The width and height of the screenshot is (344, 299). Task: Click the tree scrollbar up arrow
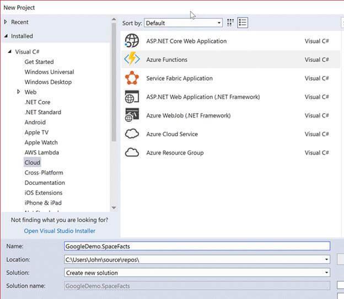click(114, 19)
